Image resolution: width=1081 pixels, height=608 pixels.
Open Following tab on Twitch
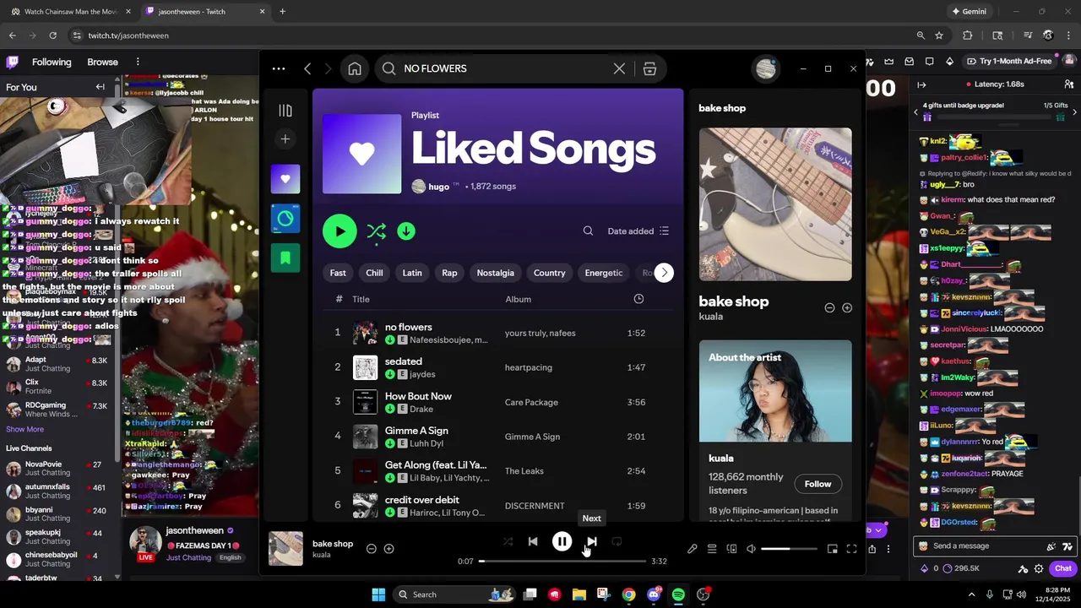52,62
